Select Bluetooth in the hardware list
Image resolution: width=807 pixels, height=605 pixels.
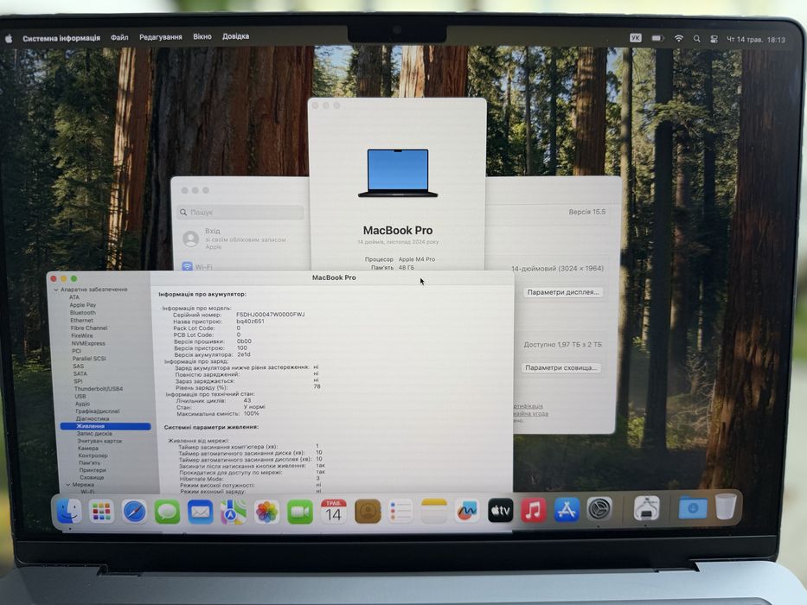point(83,313)
